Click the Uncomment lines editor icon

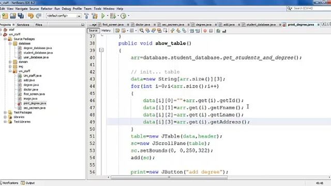click(x=224, y=31)
